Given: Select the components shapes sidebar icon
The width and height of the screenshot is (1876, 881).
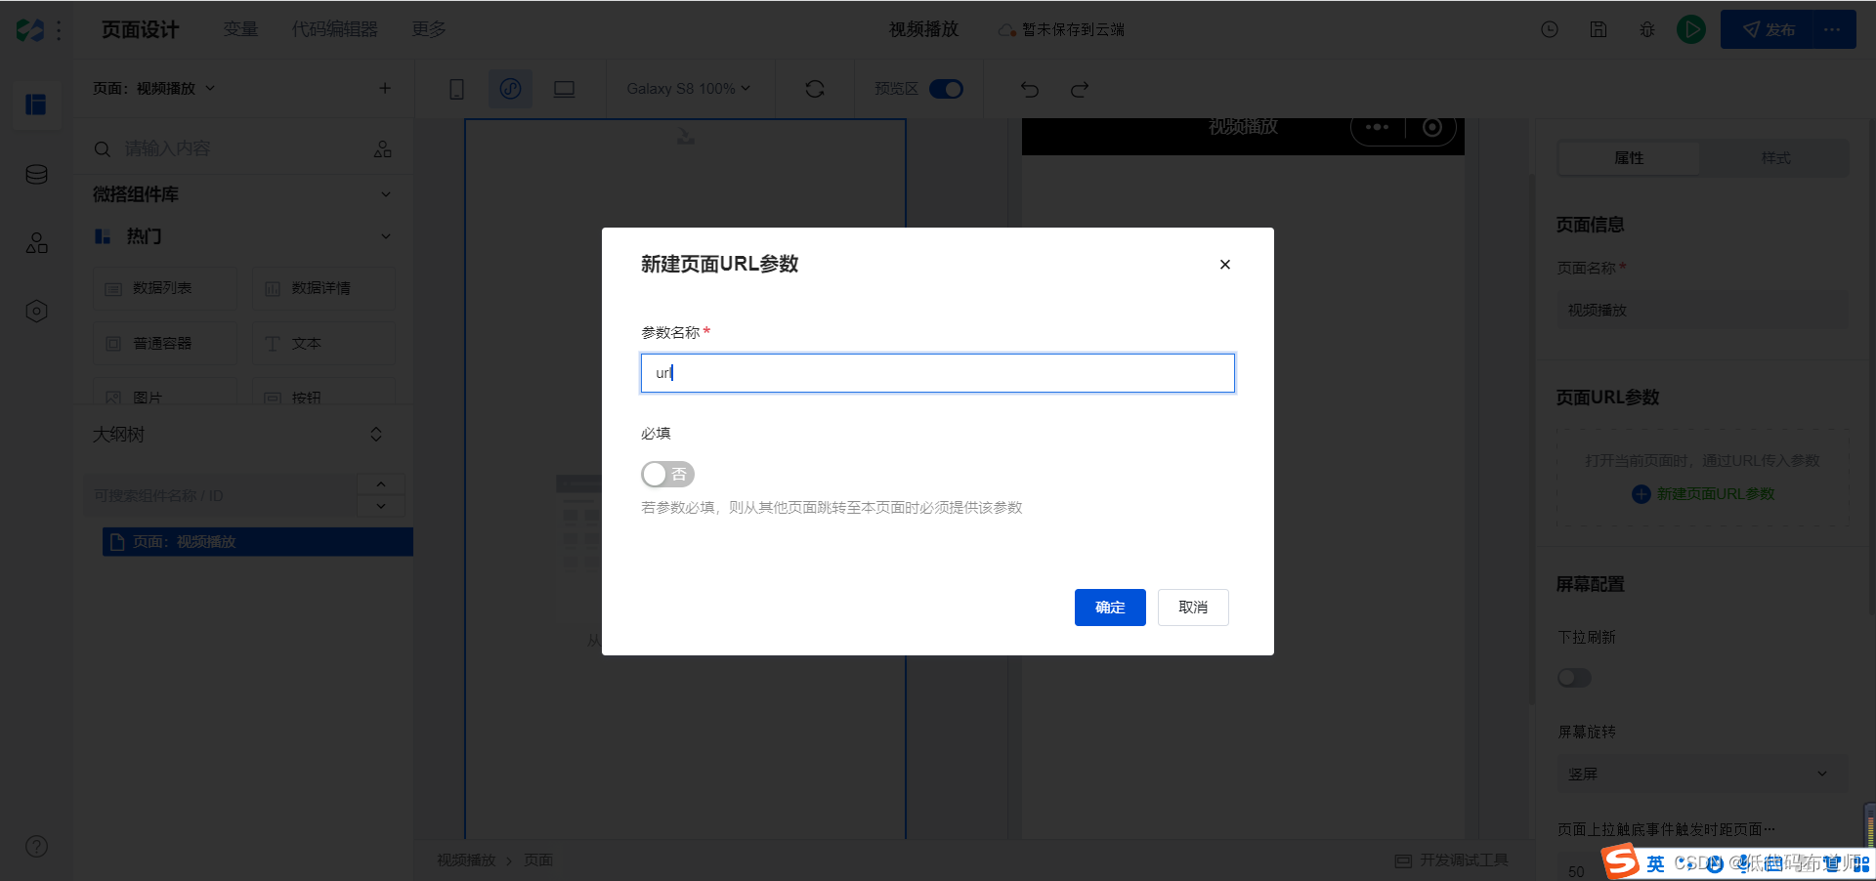Looking at the screenshot, I should (36, 243).
